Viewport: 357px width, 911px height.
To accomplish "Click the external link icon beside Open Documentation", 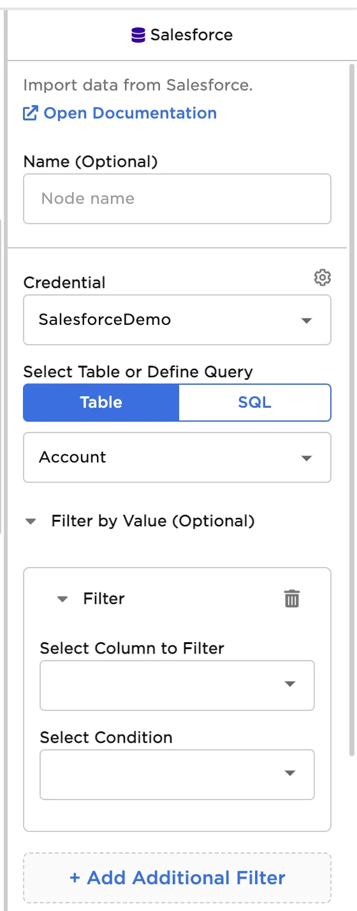I will (x=31, y=113).
